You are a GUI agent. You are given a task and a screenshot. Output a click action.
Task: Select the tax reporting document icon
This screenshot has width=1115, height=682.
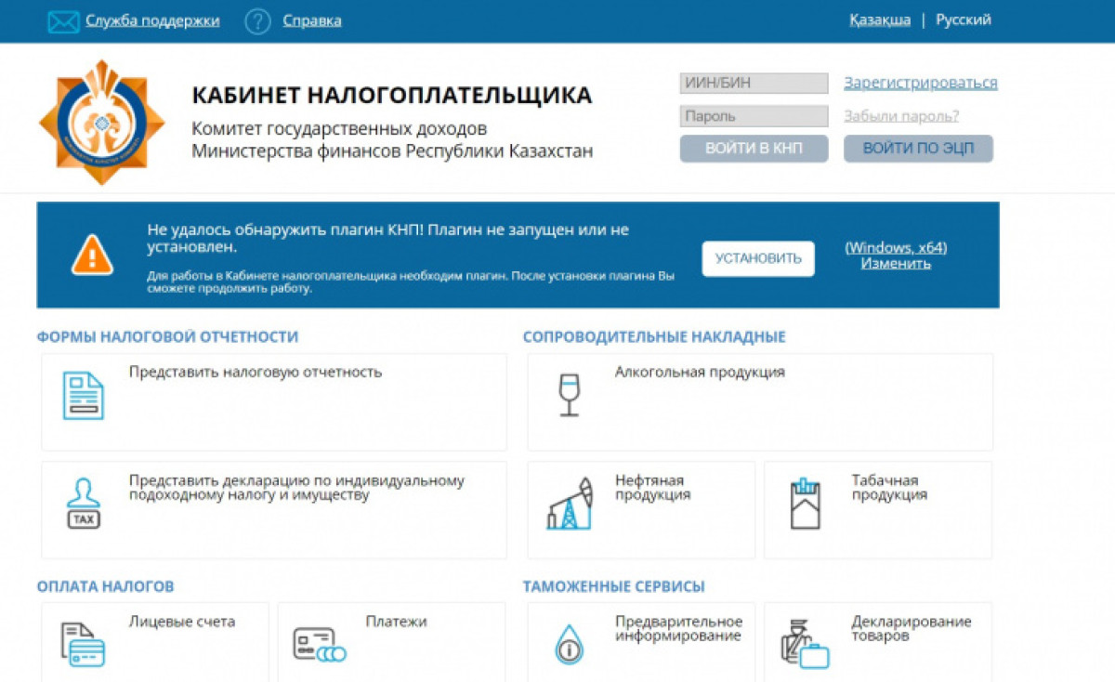point(85,396)
